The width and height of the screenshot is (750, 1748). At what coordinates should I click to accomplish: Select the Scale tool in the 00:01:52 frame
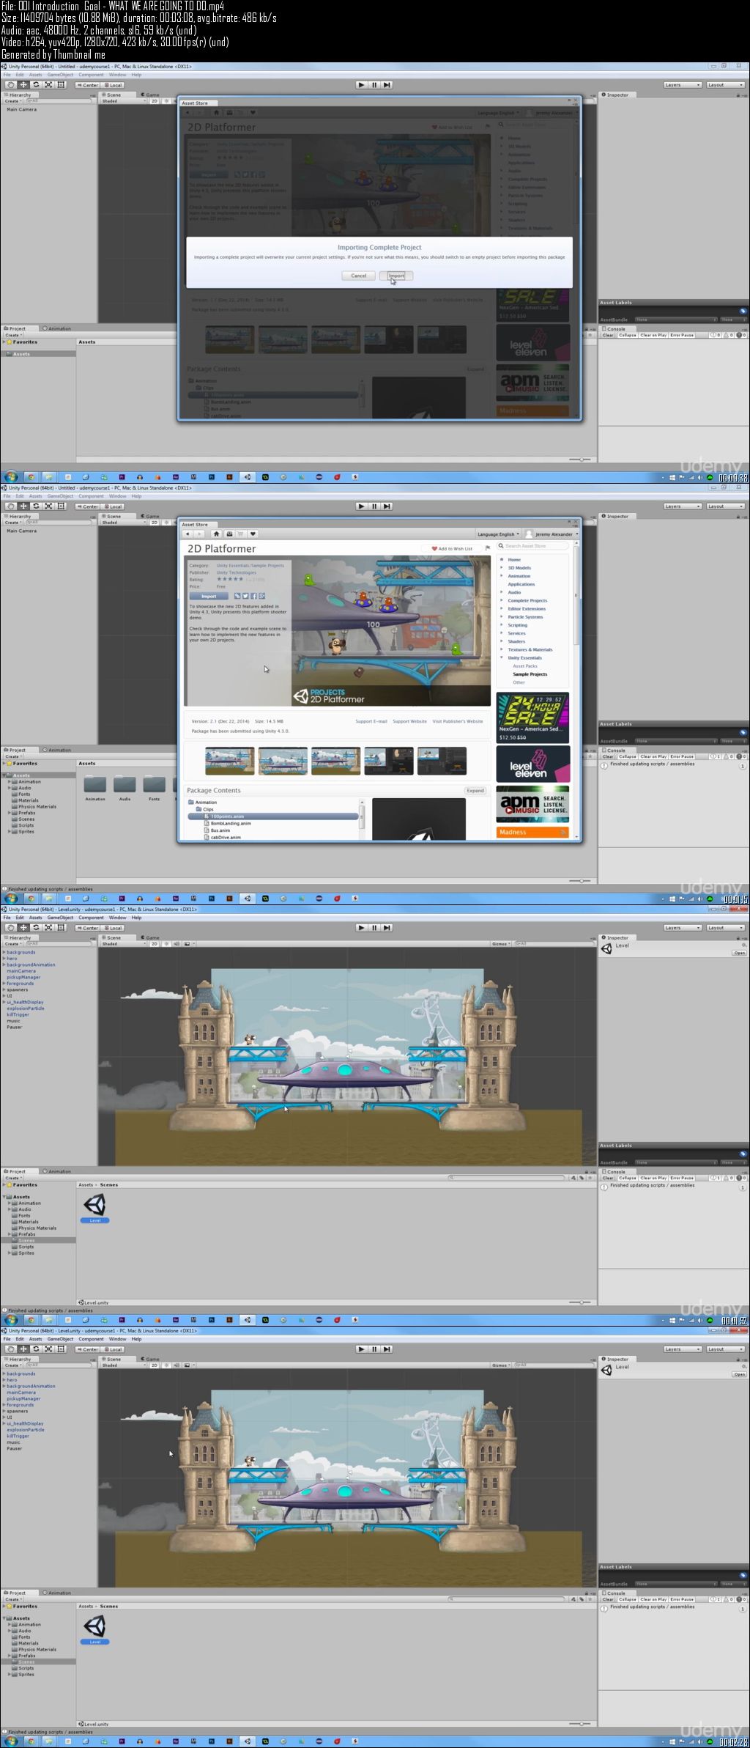(48, 928)
